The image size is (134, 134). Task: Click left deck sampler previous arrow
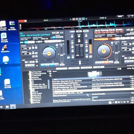coord(33,56)
